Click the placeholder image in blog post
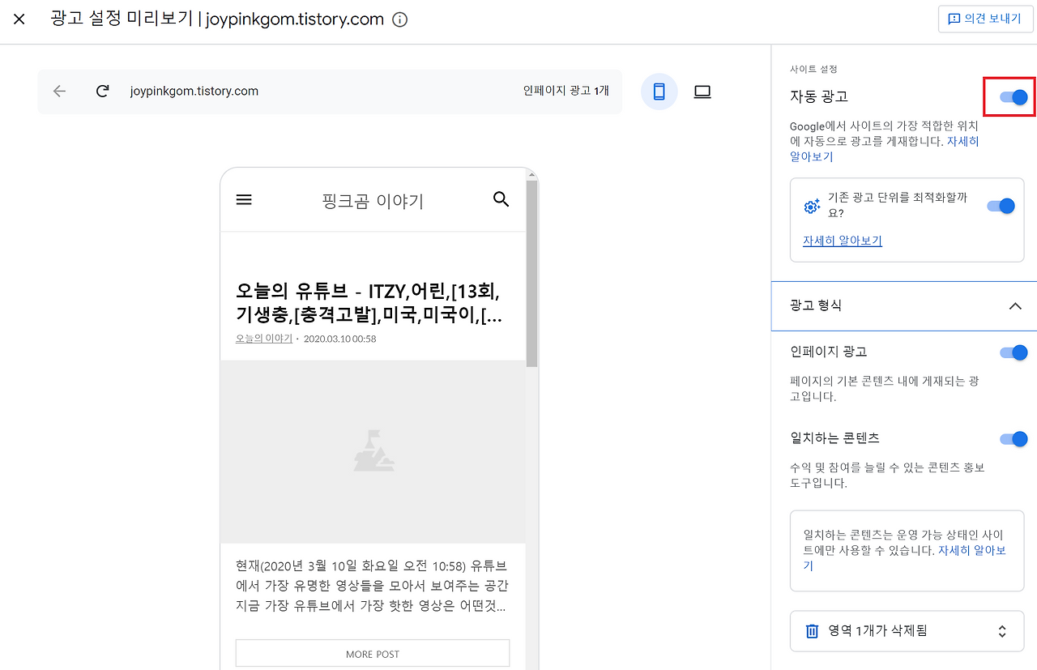 [373, 451]
